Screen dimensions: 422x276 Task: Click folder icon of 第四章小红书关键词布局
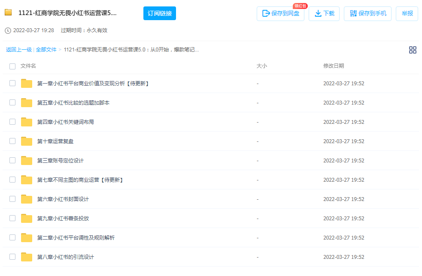click(x=27, y=122)
